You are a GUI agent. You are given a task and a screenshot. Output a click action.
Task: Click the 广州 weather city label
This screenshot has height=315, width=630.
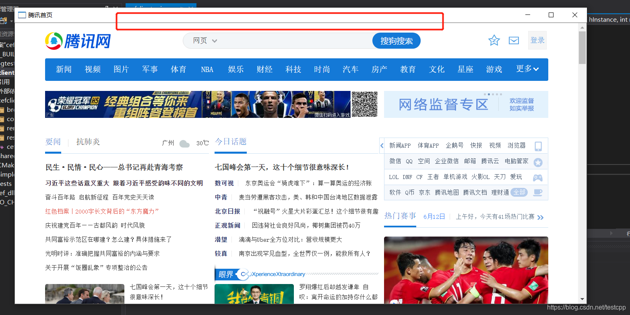pos(168,143)
